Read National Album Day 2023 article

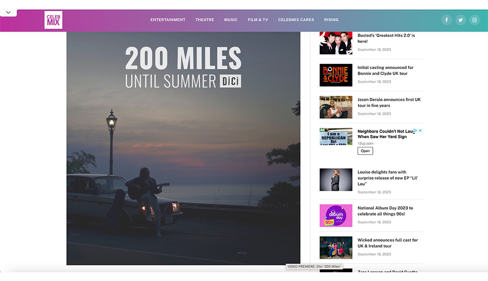coord(385,211)
